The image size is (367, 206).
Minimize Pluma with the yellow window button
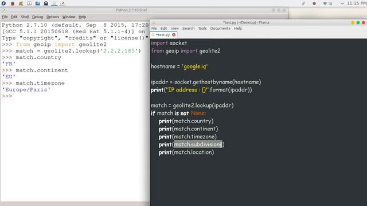pos(353,23)
